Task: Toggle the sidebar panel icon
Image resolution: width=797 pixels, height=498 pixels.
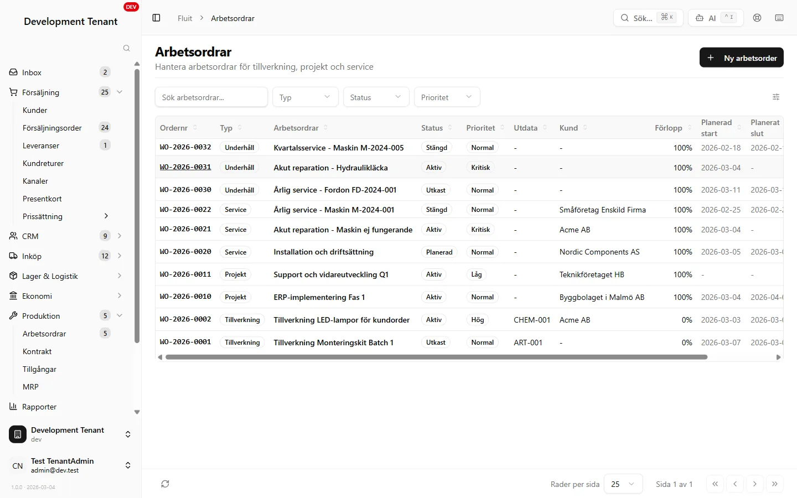Action: tap(156, 18)
